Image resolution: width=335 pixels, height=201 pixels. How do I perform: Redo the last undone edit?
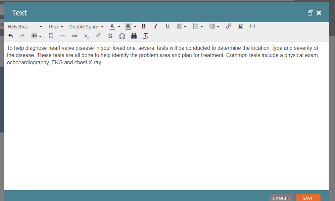click(22, 36)
